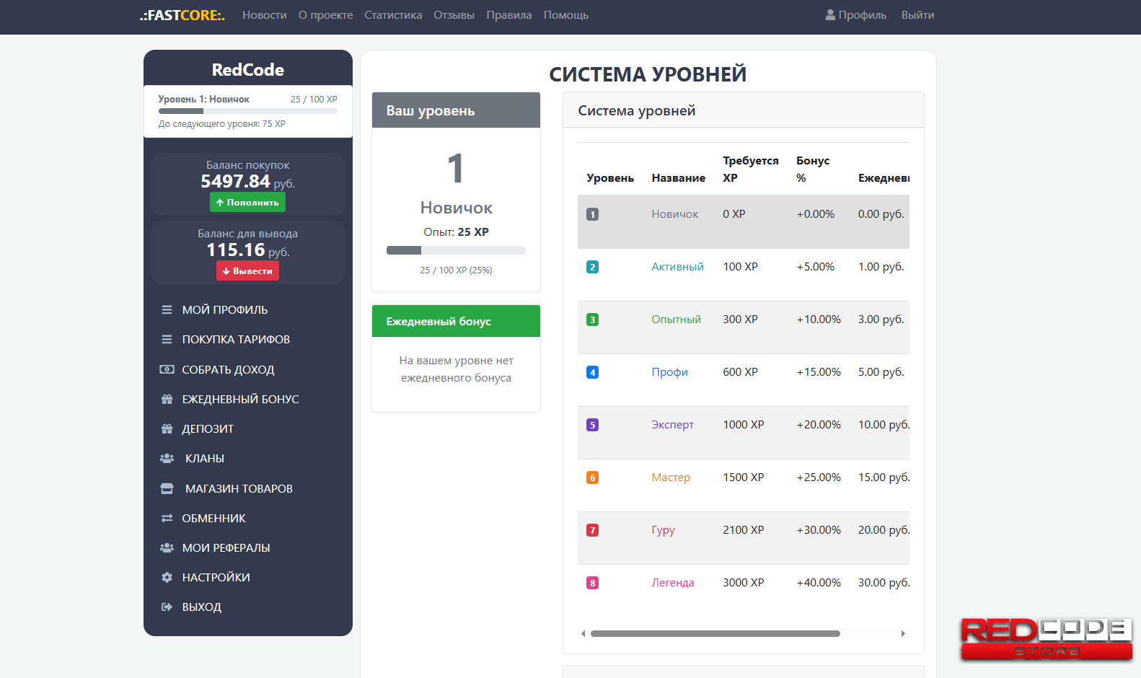Viewport: 1141px width, 678px height.
Task: Click the users icon next to Кланы
Action: (x=167, y=458)
